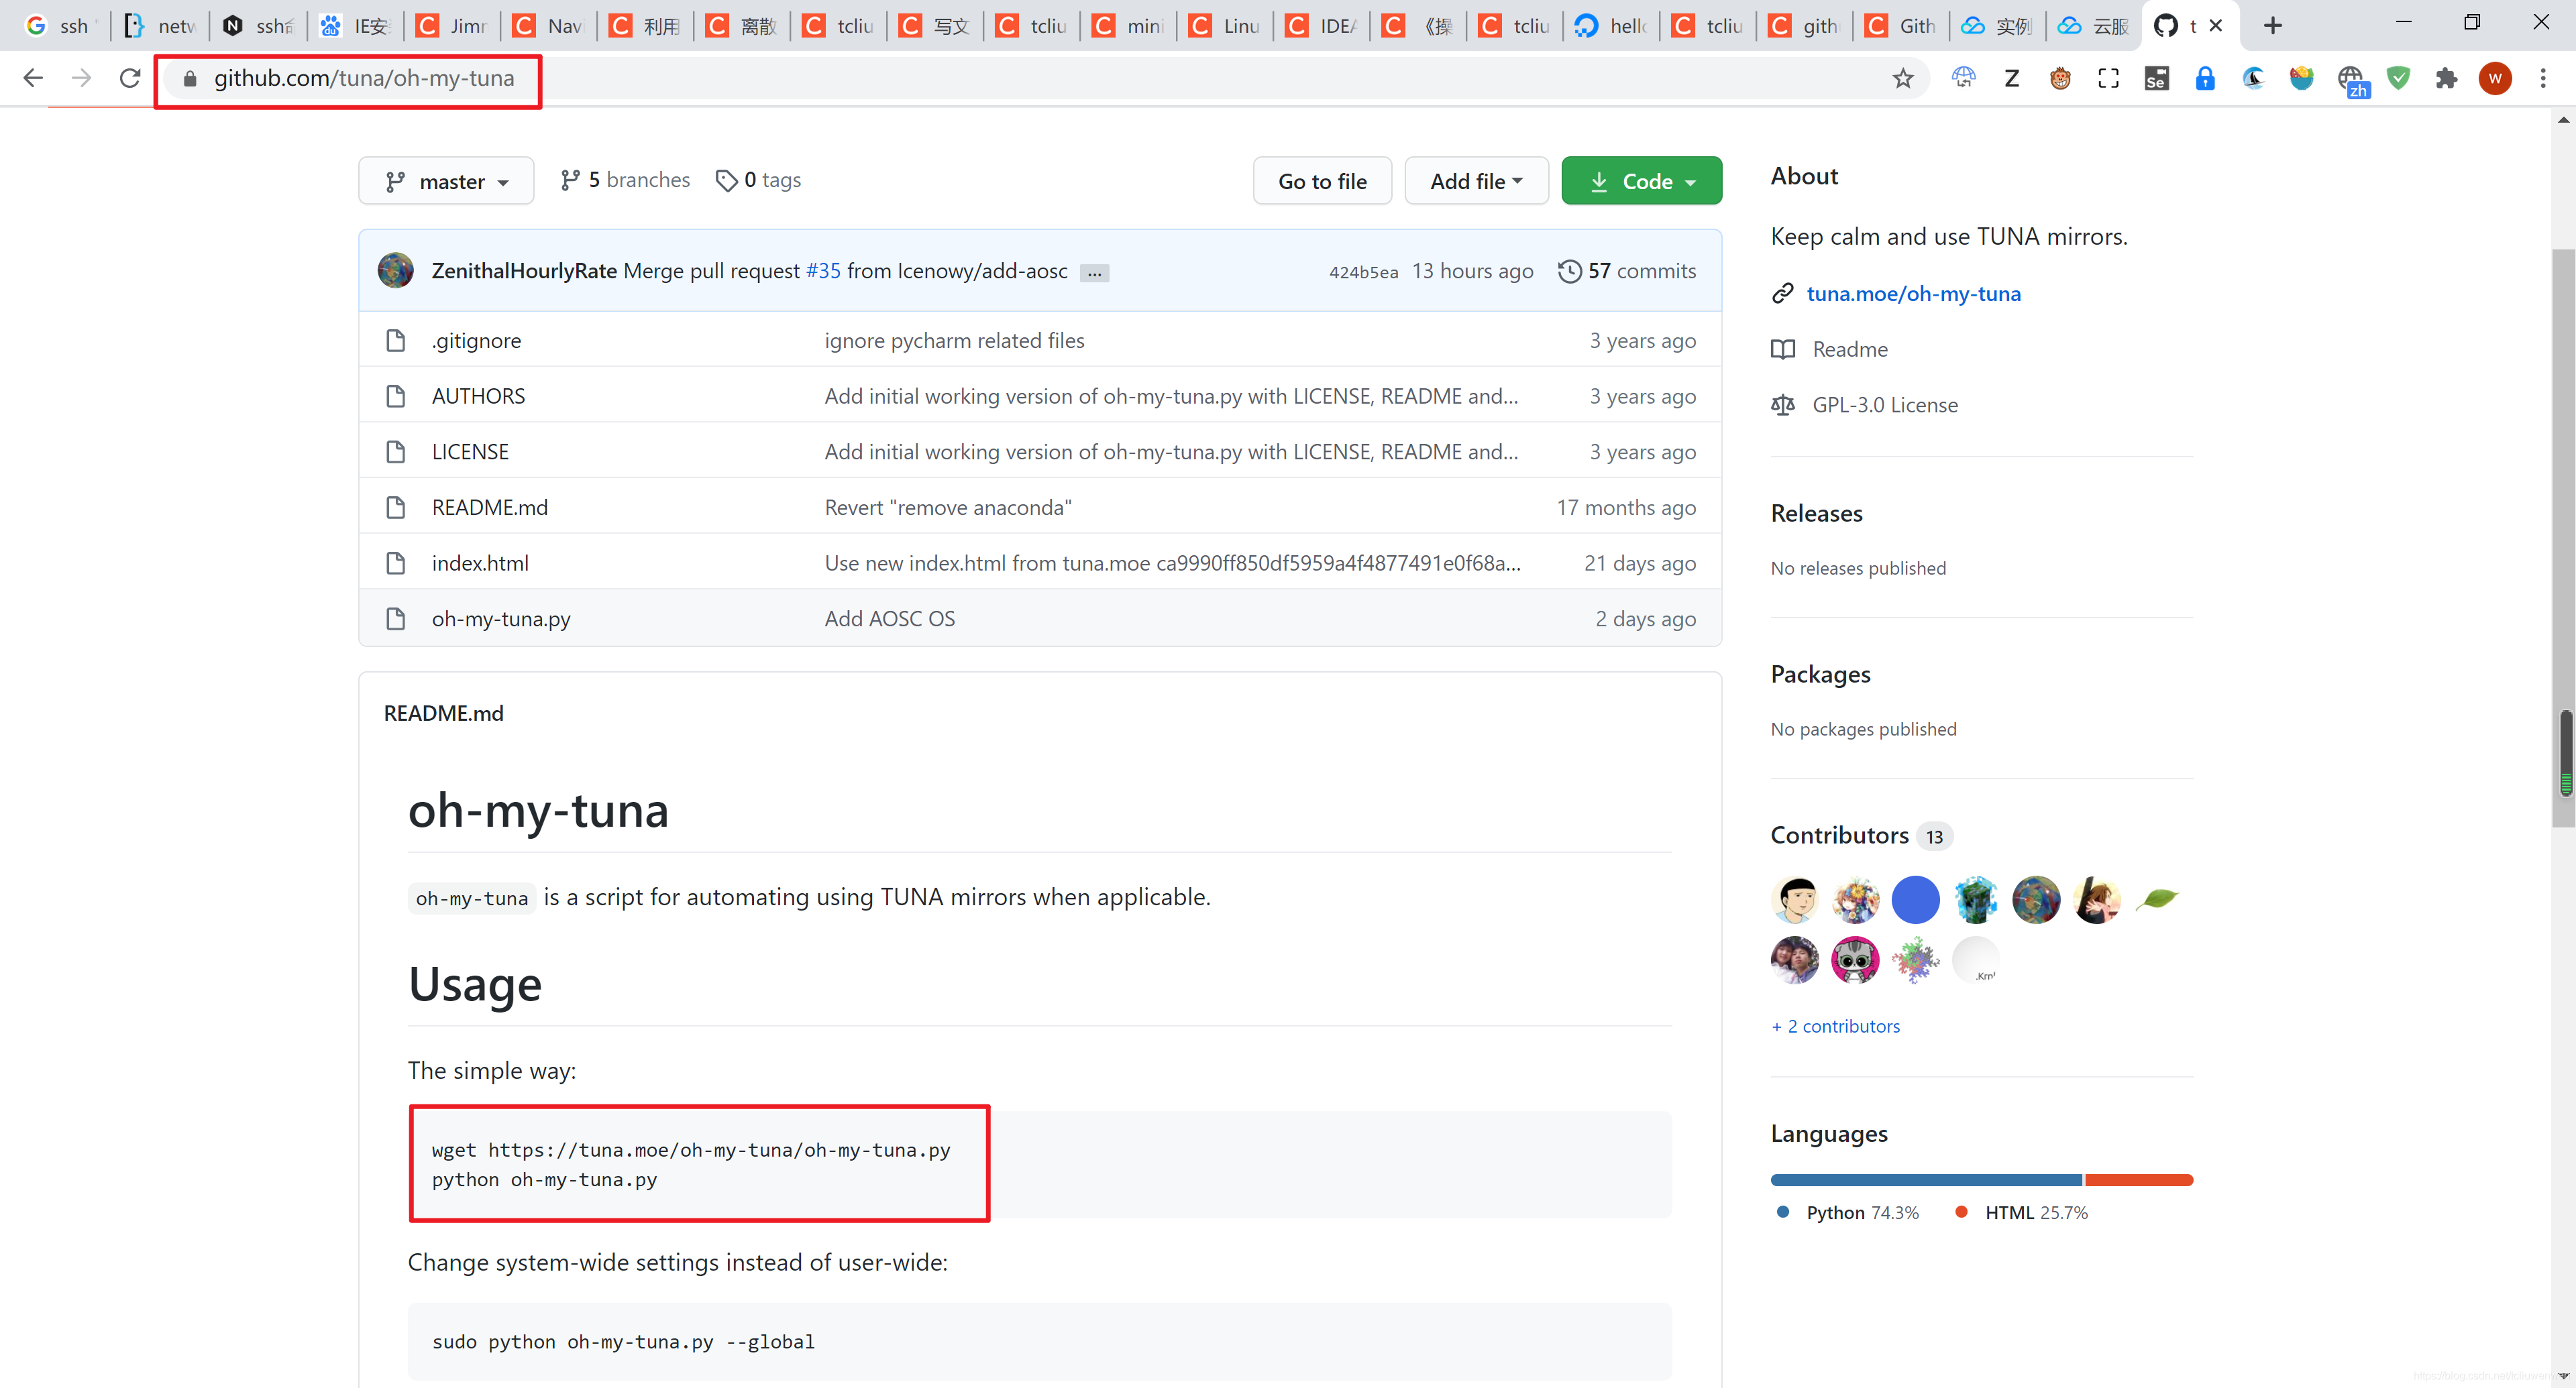Click the first contributor avatar
Image resolution: width=2576 pixels, height=1388 pixels.
[x=1795, y=899]
